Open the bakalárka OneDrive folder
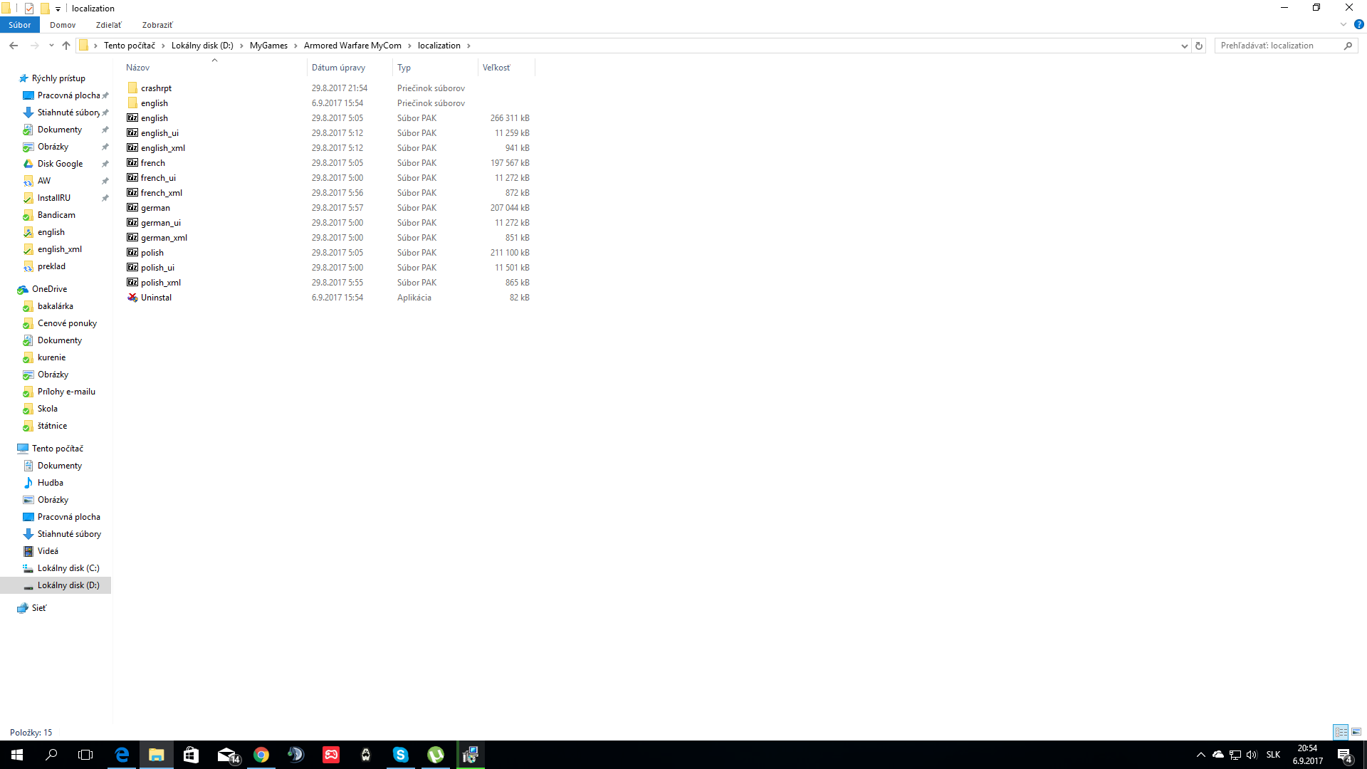The image size is (1367, 769). point(55,306)
